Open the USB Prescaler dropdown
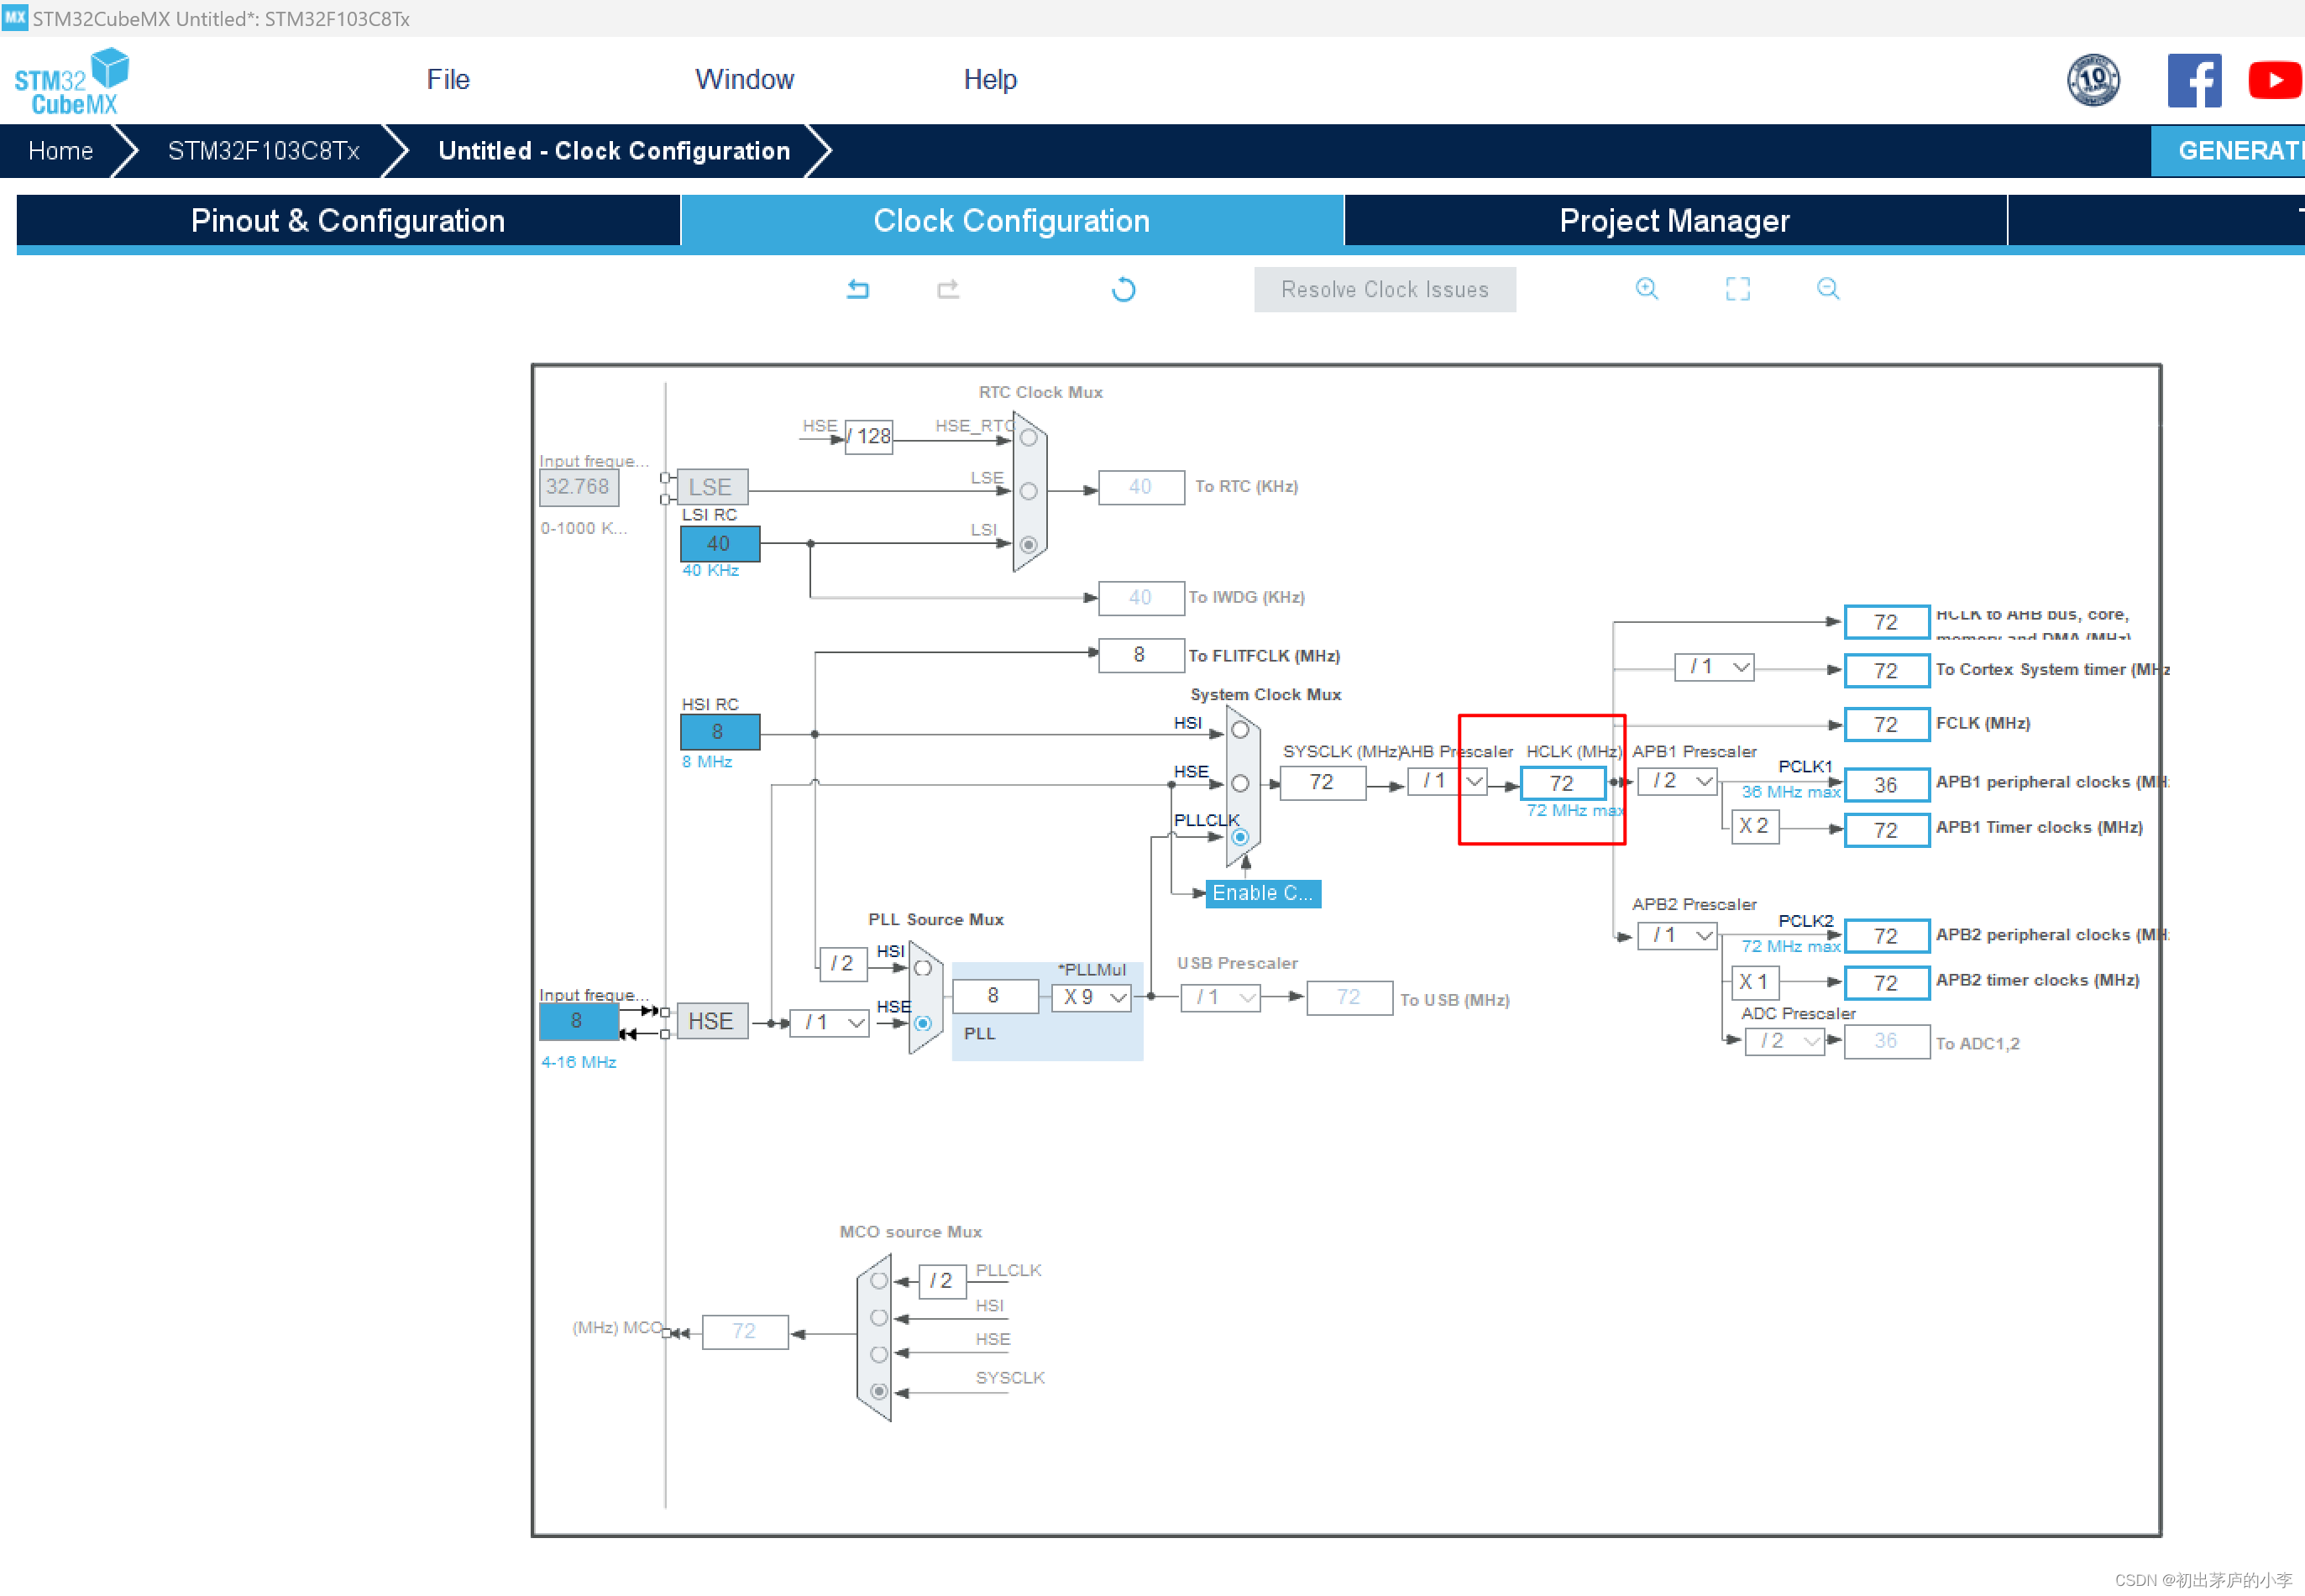2305x1596 pixels. (1220, 998)
